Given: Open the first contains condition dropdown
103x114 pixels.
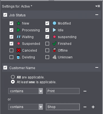Looking at the screenshot, I should click(26, 91).
